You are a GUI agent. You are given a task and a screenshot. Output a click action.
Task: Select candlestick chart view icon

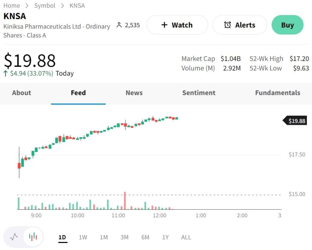(33, 237)
